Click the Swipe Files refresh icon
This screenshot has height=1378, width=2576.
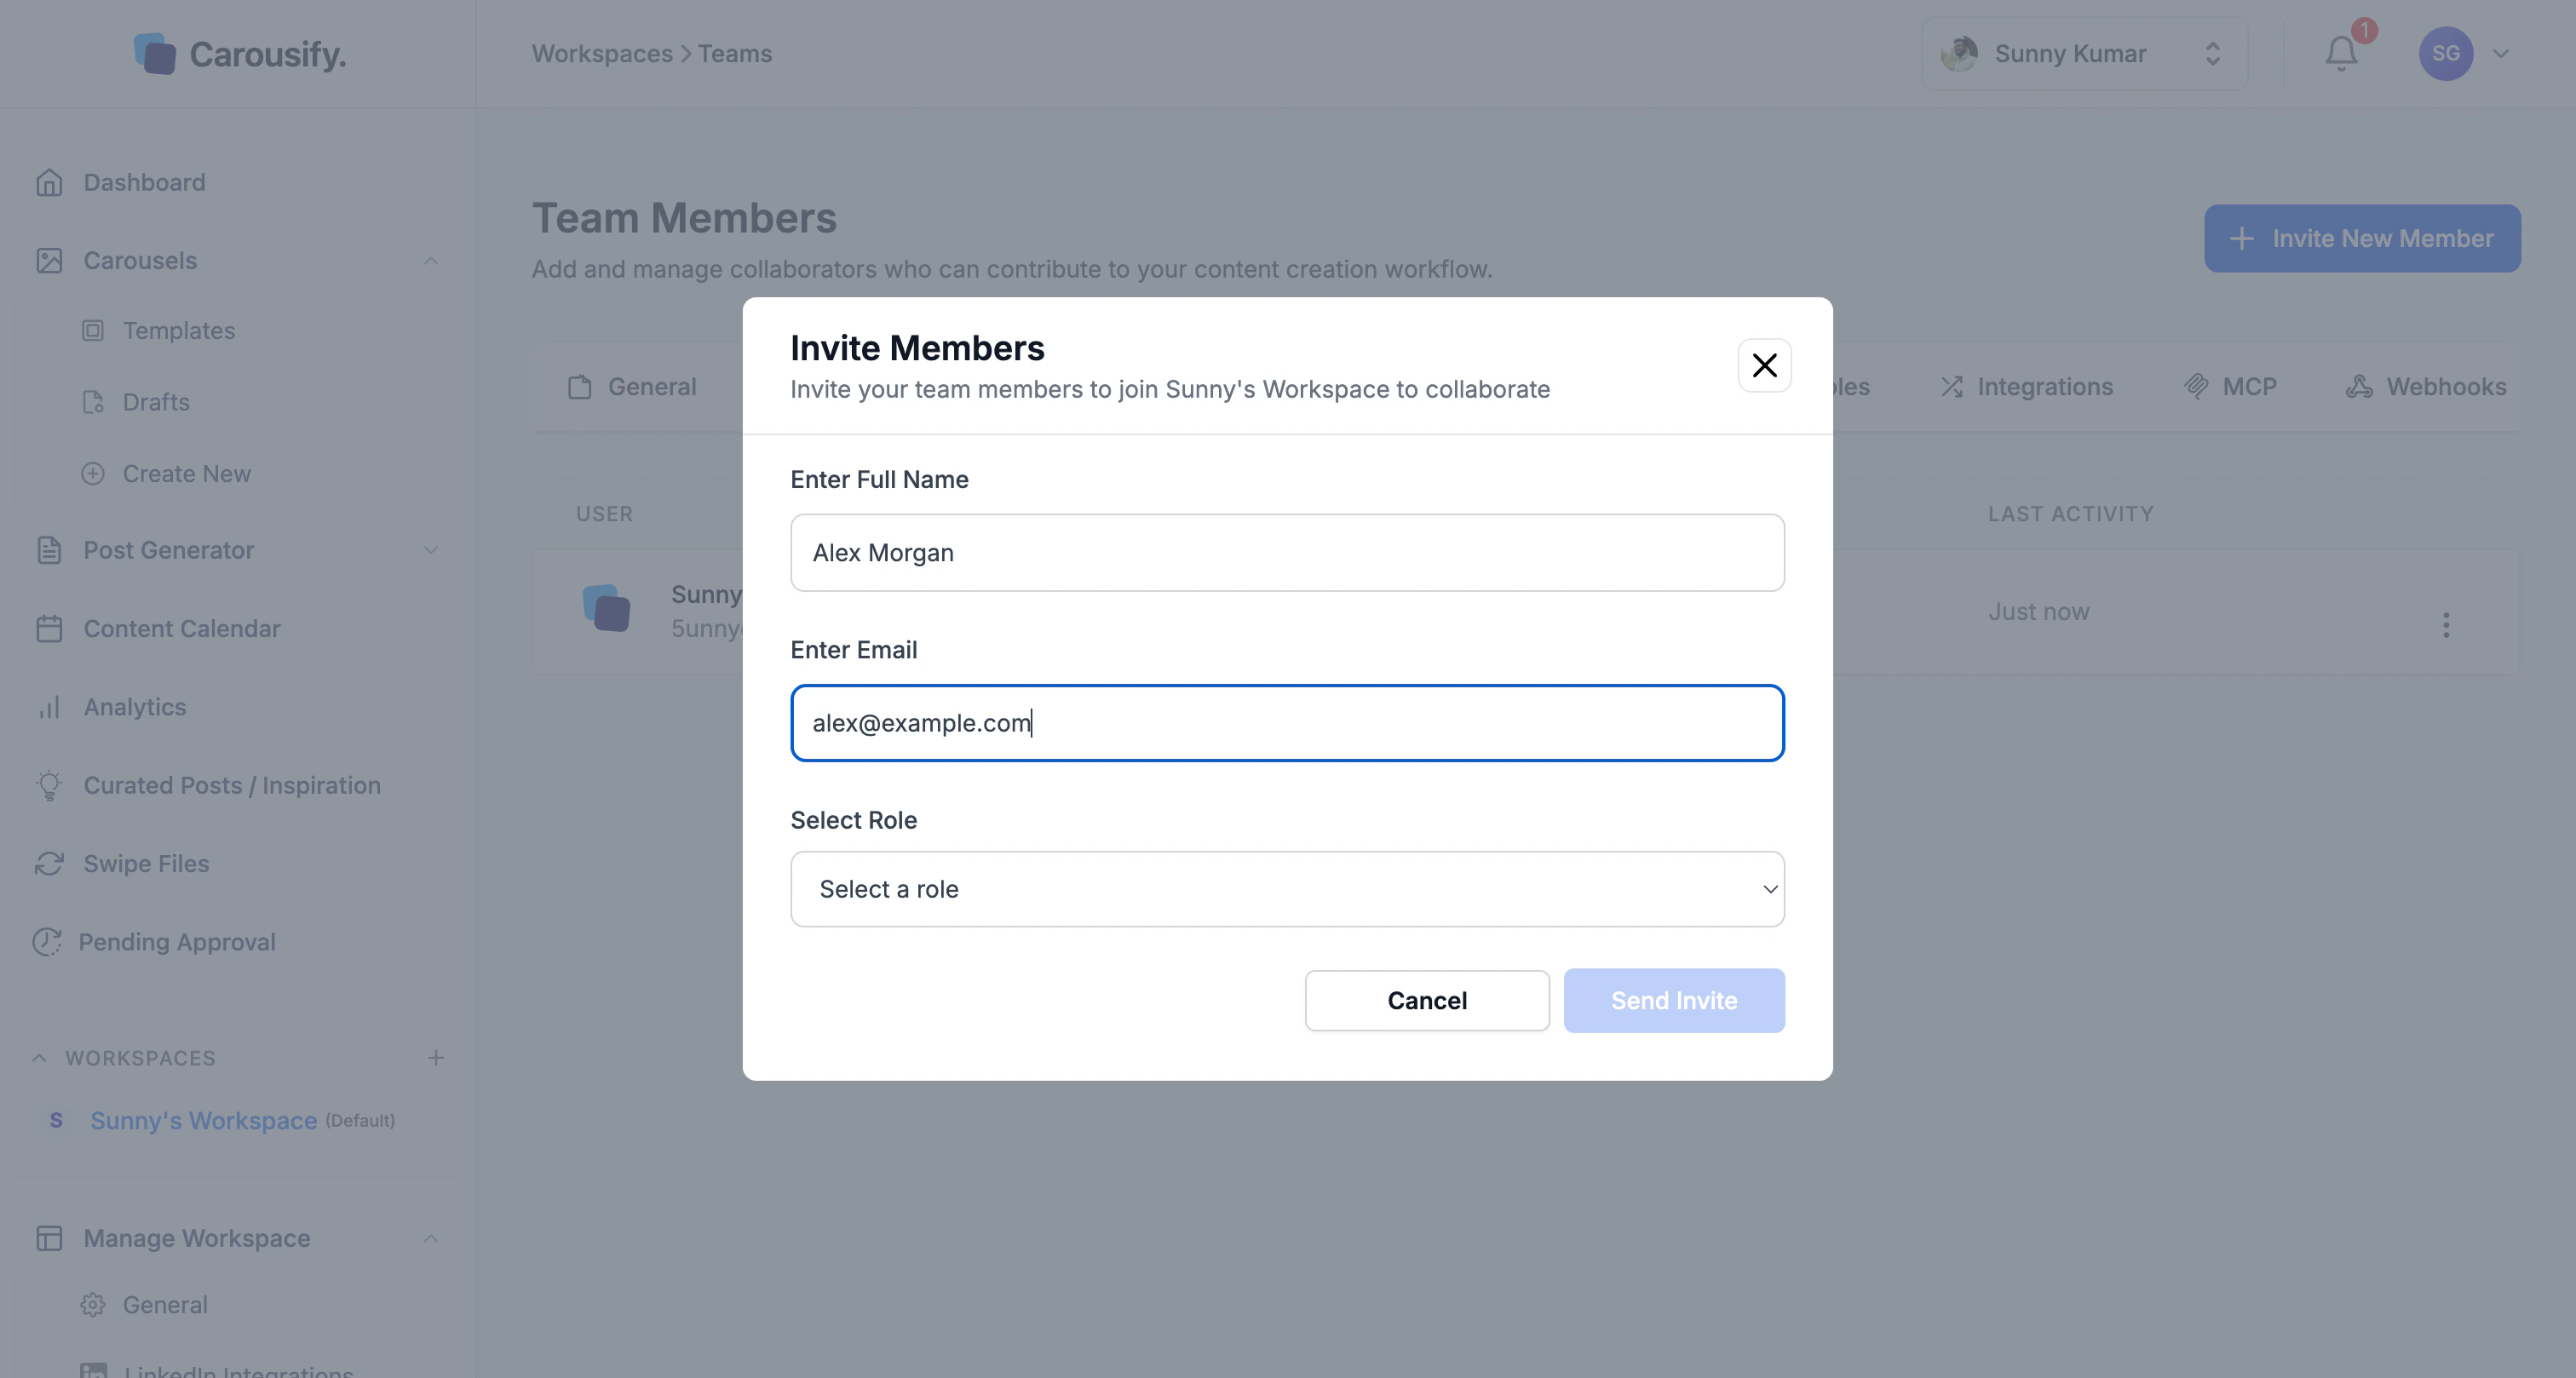tap(49, 863)
